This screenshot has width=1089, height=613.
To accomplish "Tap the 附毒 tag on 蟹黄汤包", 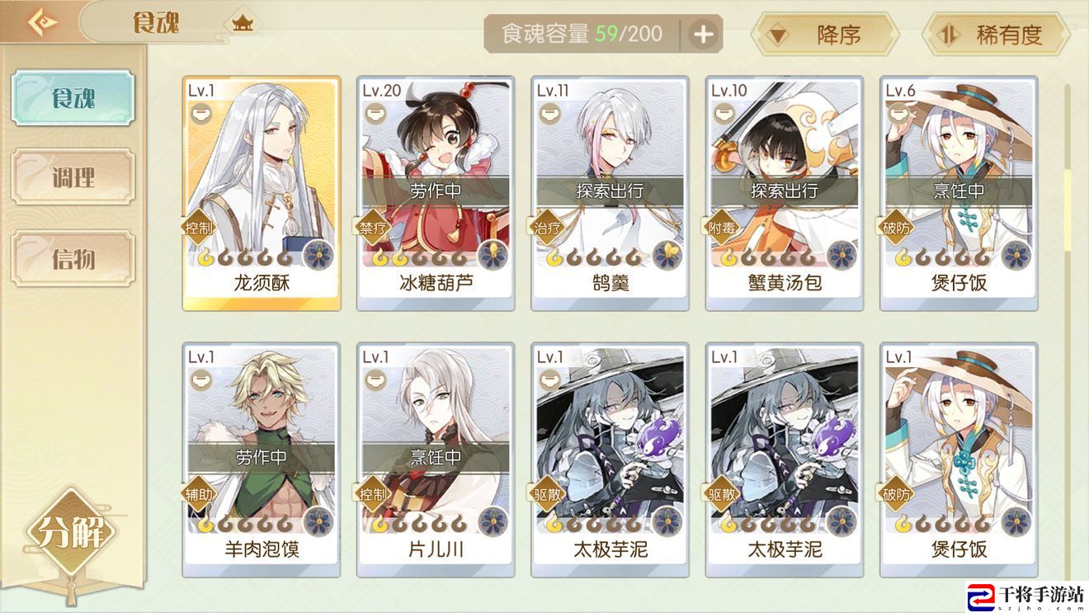I will pyautogui.click(x=723, y=228).
